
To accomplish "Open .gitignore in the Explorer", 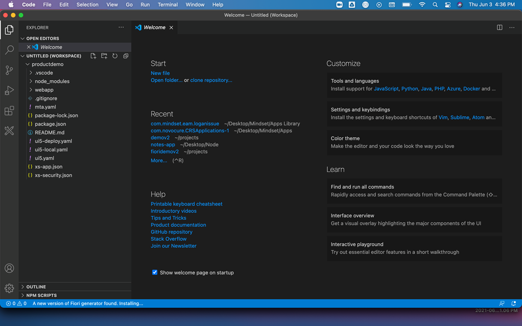I will 46,98.
